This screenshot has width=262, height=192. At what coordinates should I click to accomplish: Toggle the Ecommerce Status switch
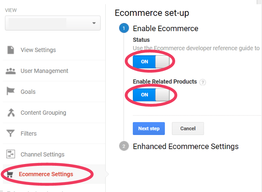[151, 62]
